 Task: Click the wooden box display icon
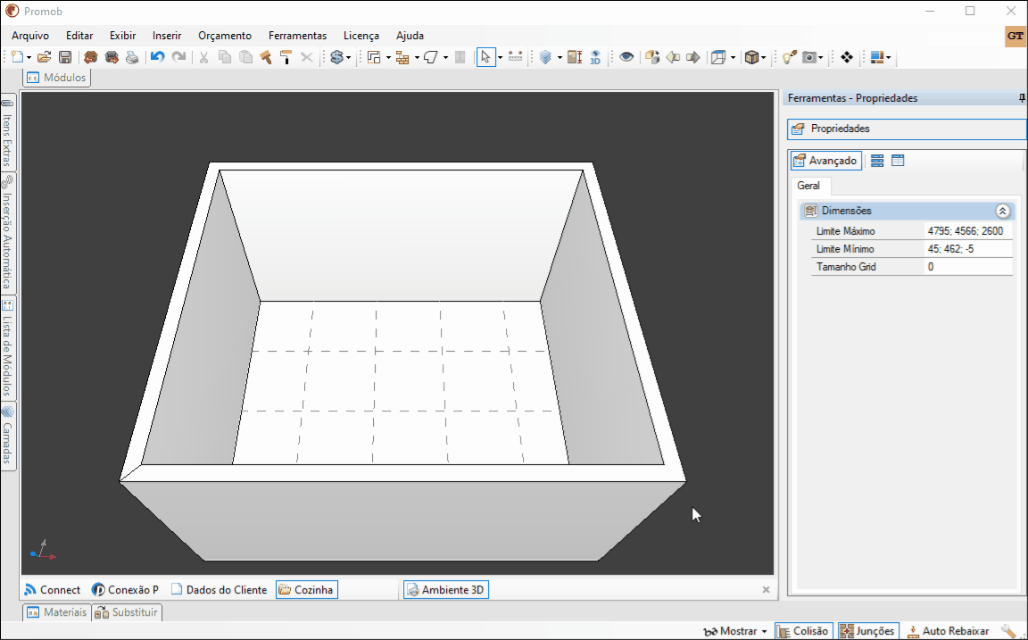(751, 58)
